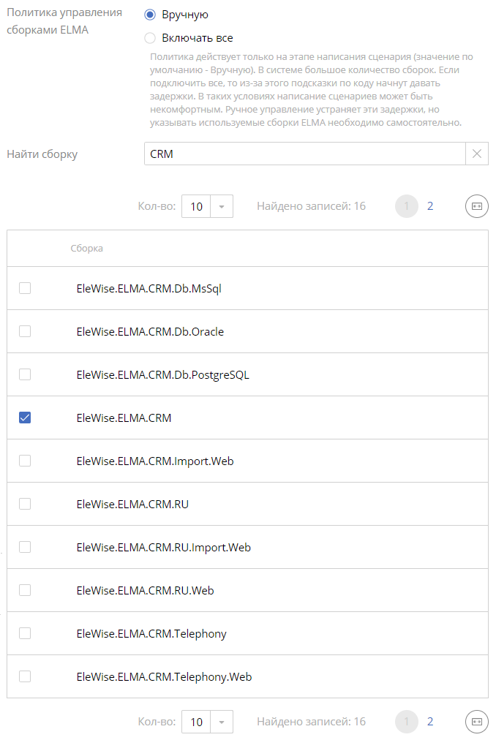This screenshot has height=740, width=496.
Task: Check EleWise.ELMA.CRM.Import.Web assembly
Action: click(x=25, y=461)
